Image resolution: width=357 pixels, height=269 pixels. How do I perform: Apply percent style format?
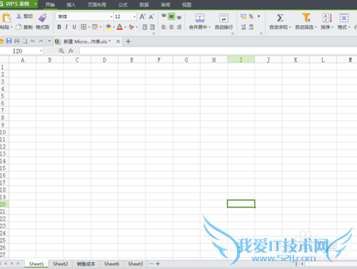tap(251, 16)
